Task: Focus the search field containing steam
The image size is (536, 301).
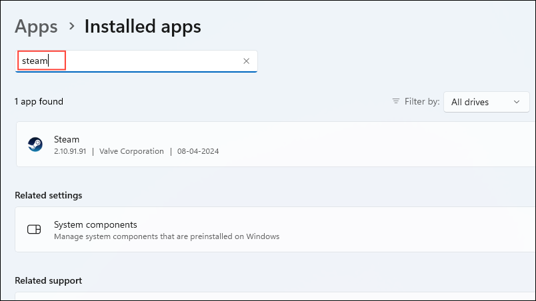Action: pos(136,61)
